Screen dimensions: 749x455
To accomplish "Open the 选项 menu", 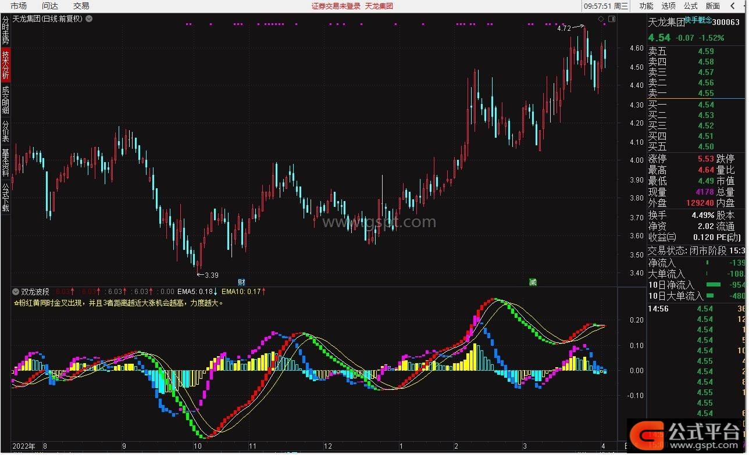I will (669, 6).
